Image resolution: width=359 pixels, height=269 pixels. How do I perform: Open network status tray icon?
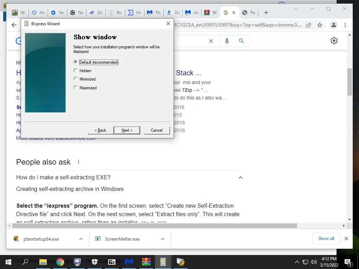pos(305,262)
